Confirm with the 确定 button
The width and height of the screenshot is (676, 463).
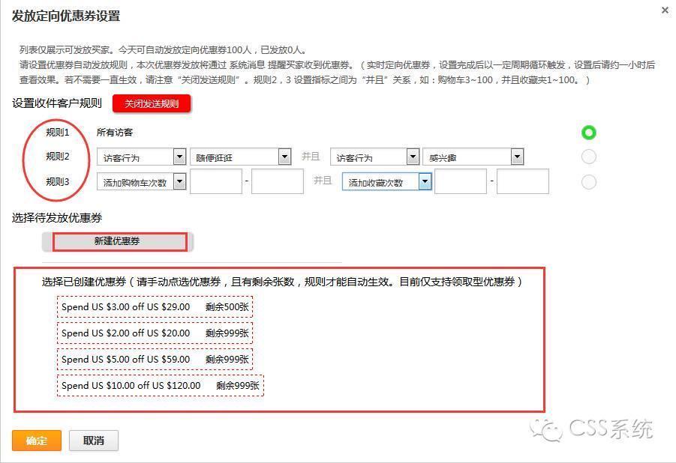[x=36, y=441]
